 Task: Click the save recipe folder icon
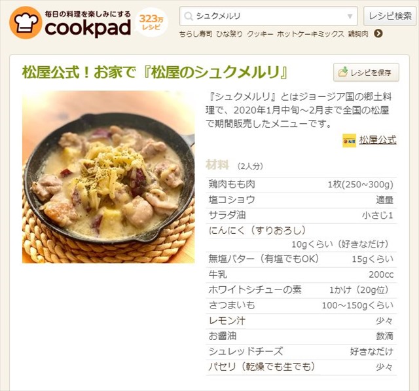pyautogui.click(x=343, y=72)
